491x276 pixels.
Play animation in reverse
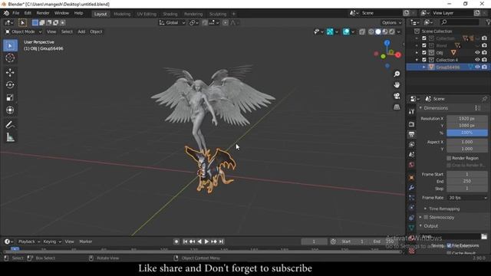(199, 242)
